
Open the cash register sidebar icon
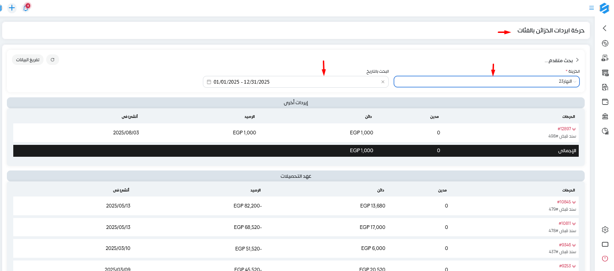pos(605,73)
